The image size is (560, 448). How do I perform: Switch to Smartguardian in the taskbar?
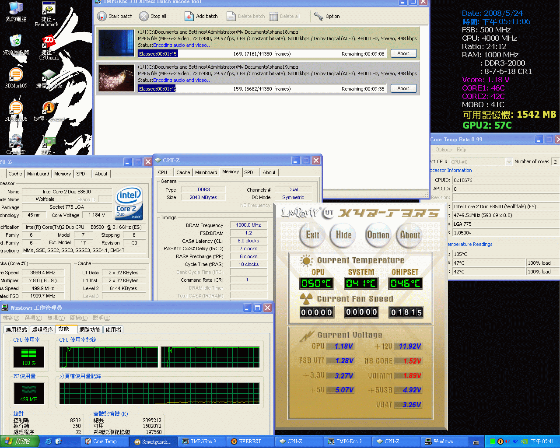pos(154,441)
